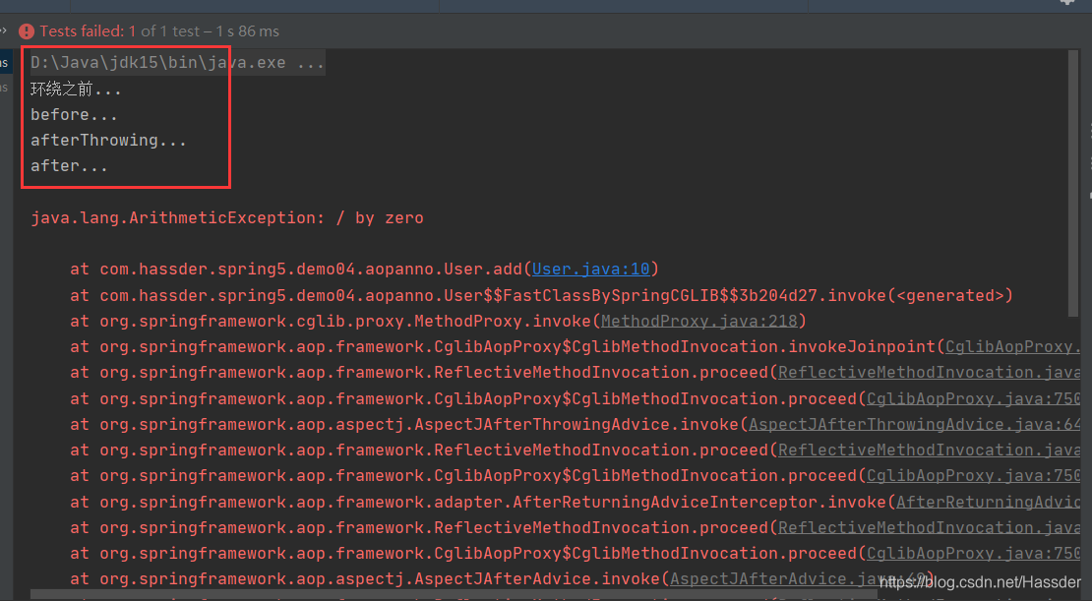Click the 'java.lang.ArithmeticException: / by zero' line
The width and height of the screenshot is (1092, 601).
tap(227, 218)
